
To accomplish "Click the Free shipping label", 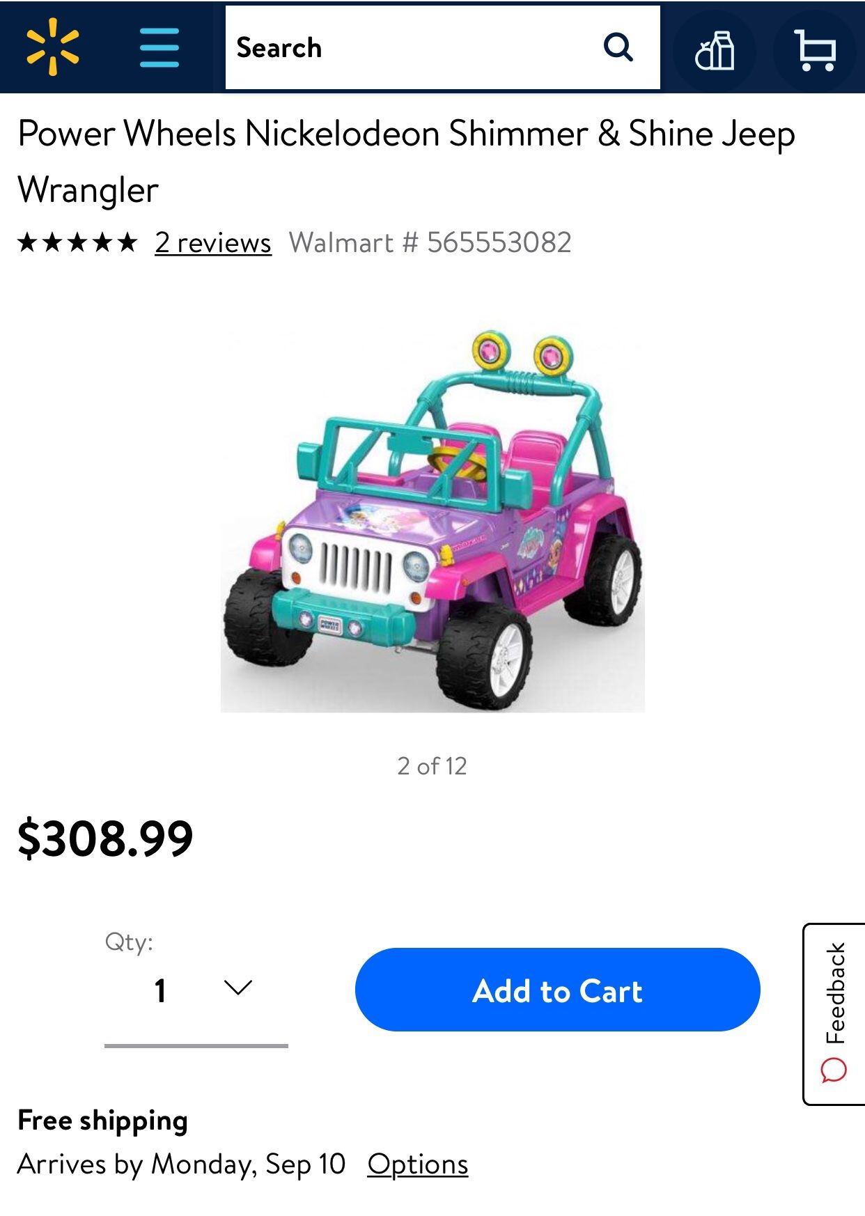I will tap(102, 1121).
